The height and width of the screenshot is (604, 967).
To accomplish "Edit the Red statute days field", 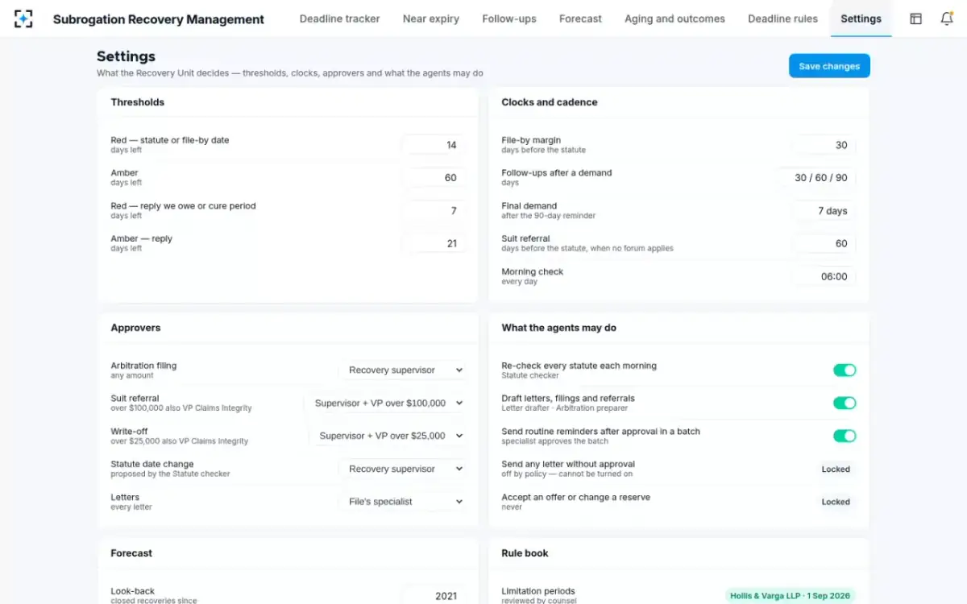I will 434,145.
